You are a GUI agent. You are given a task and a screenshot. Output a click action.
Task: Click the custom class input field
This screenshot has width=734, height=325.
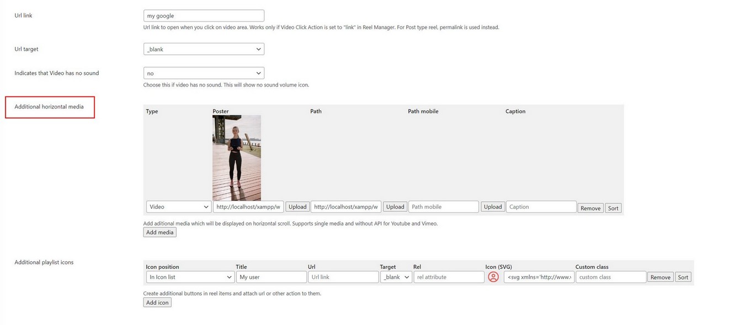610,277
